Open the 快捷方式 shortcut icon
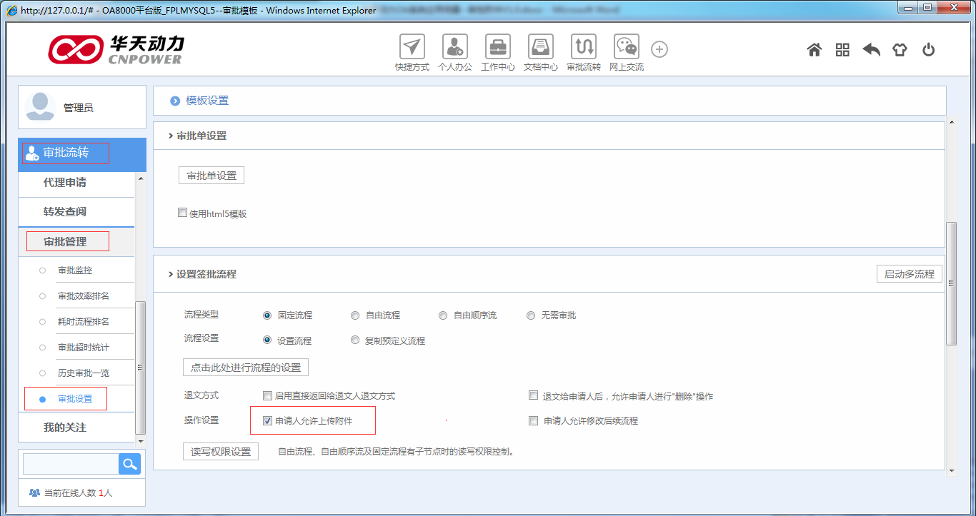Image resolution: width=976 pixels, height=516 pixels. [412, 47]
